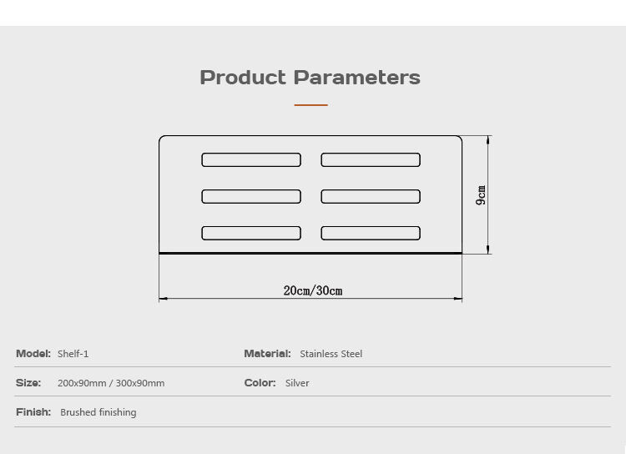Click the Product Parameters heading

click(310, 78)
